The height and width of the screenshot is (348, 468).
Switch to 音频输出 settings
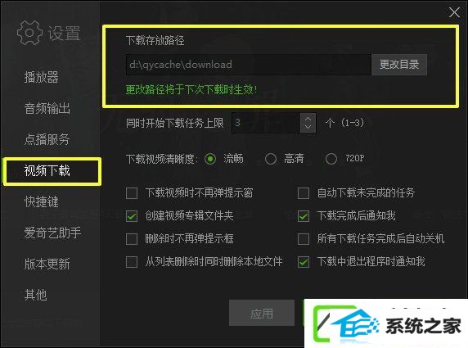click(47, 108)
